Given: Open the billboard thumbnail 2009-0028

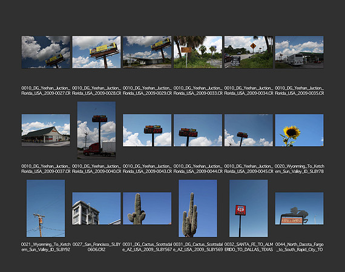Looking at the screenshot, I should (x=96, y=52).
